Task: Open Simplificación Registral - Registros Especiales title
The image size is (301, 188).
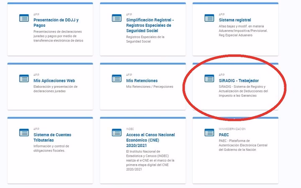Action: pos(150,25)
